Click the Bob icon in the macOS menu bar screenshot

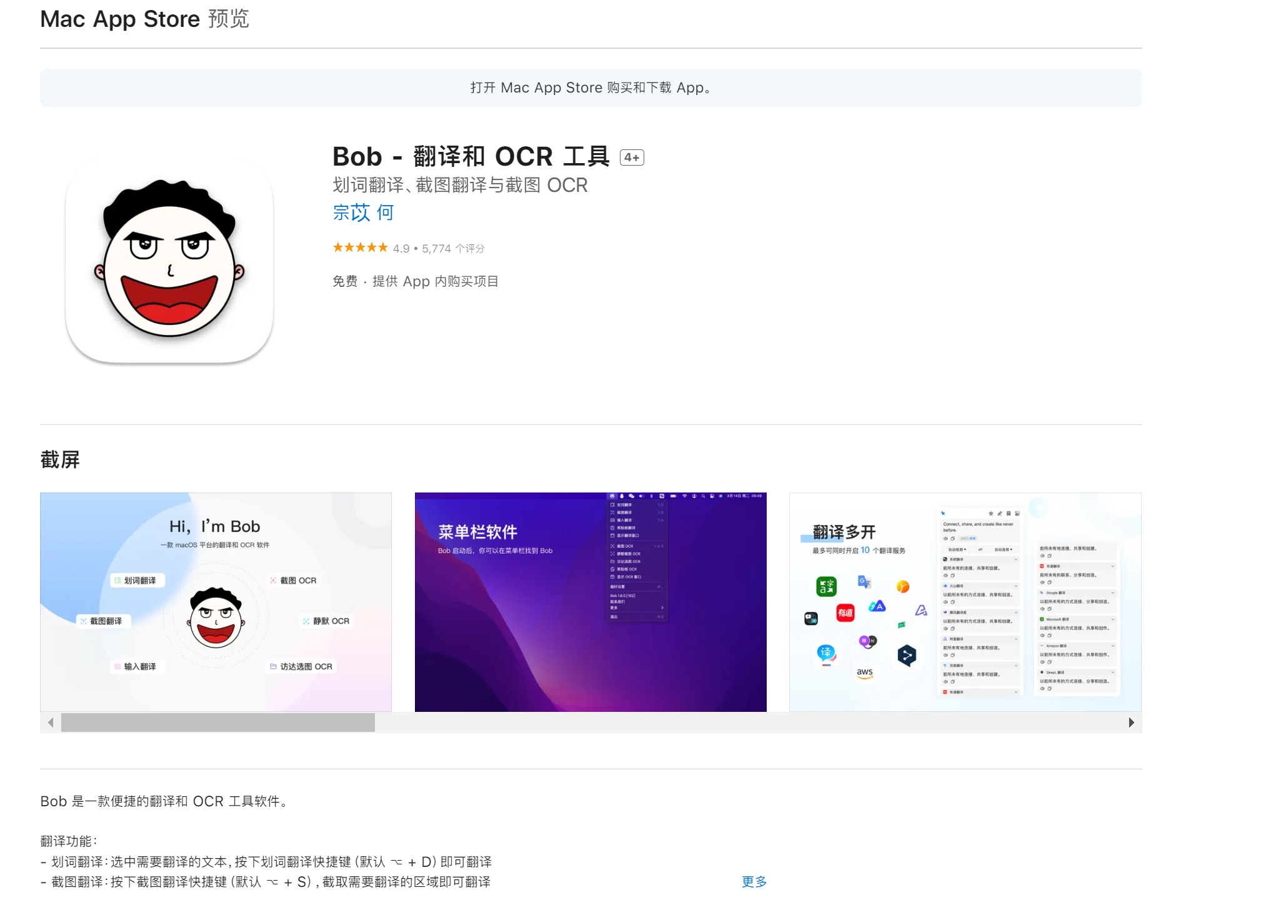coord(612,496)
